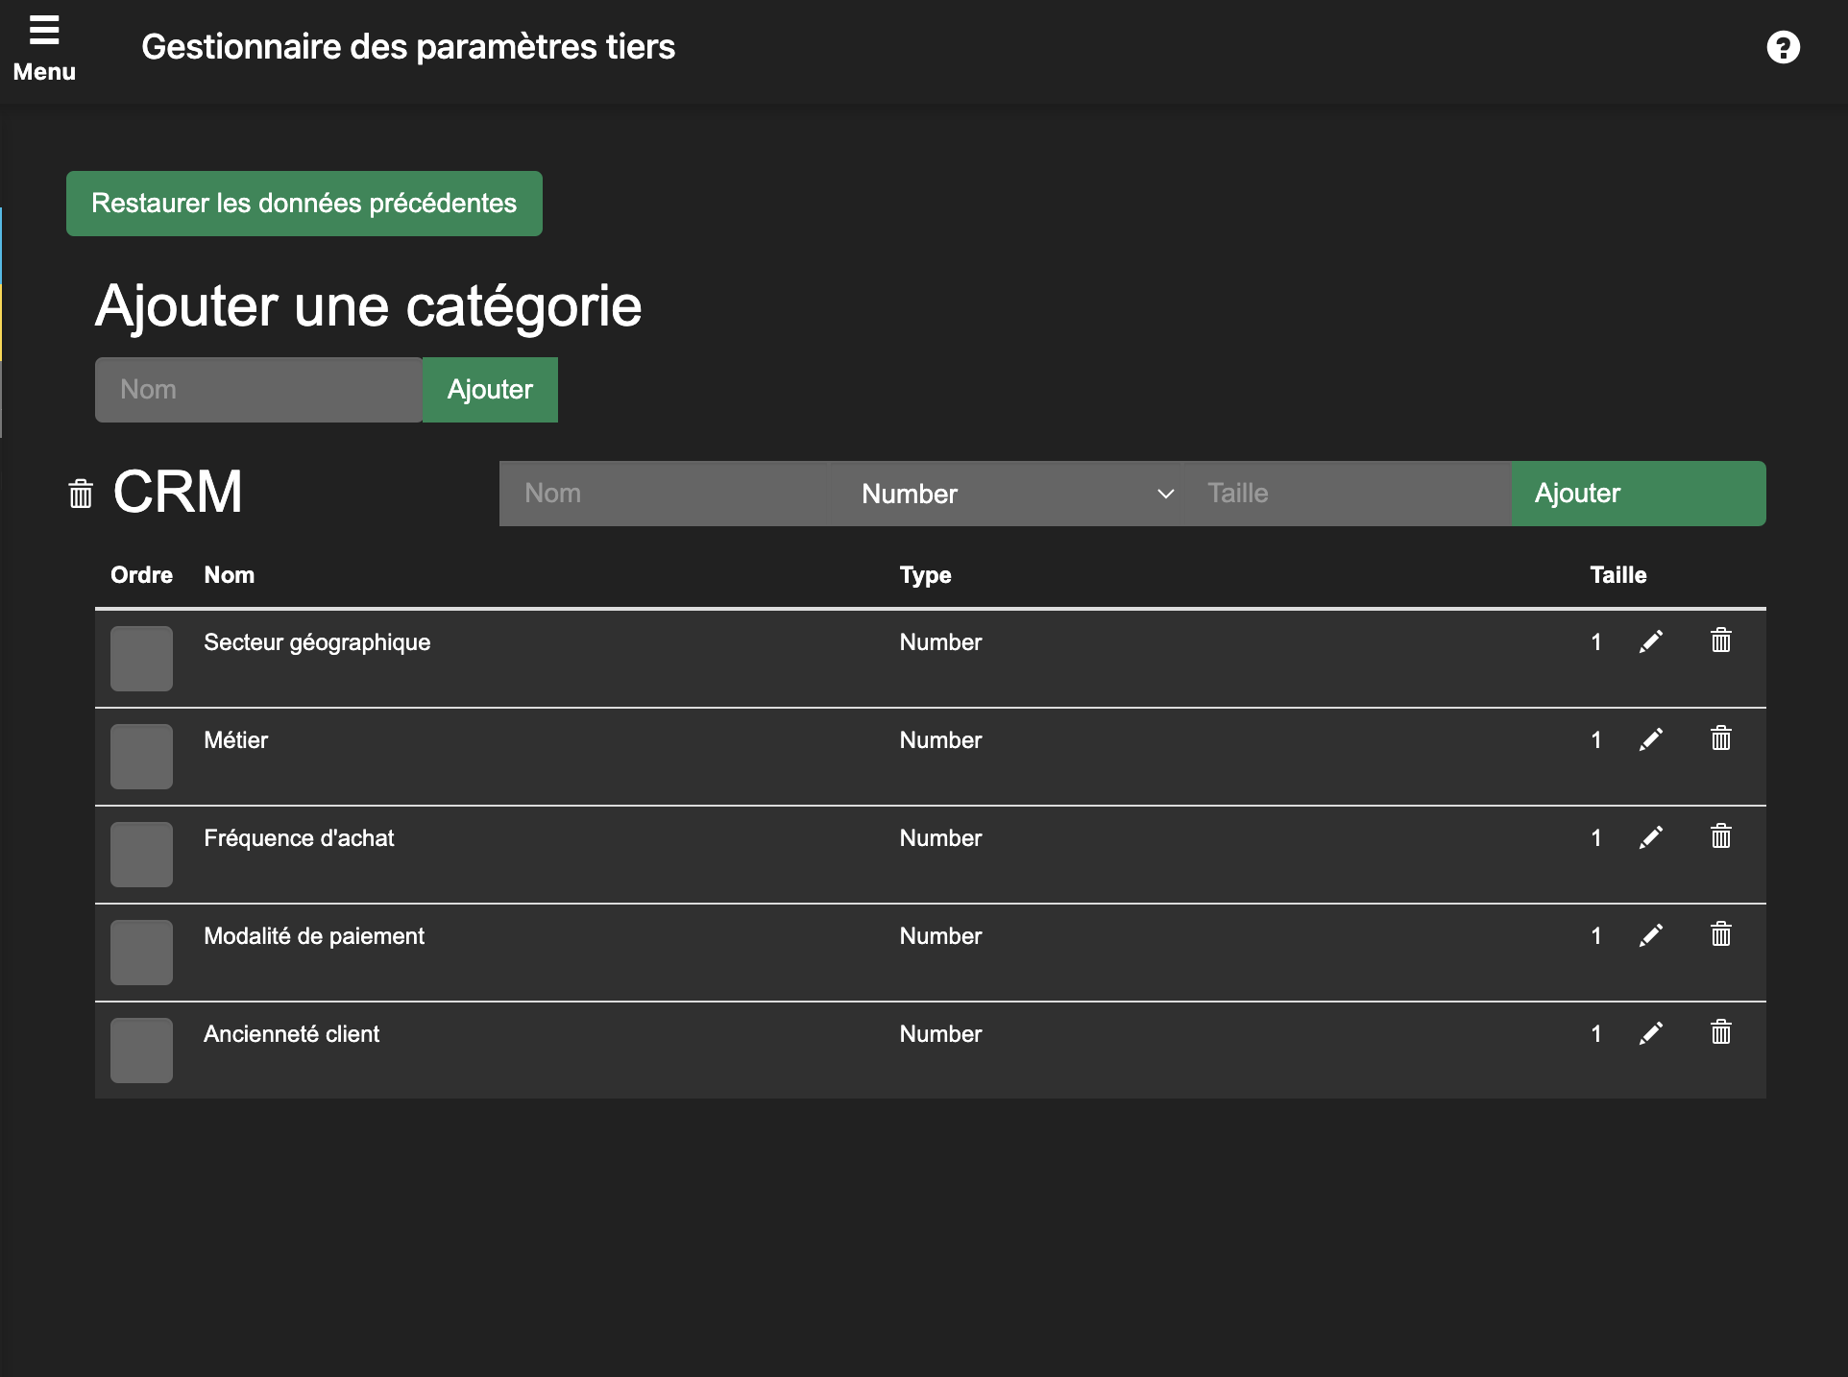The height and width of the screenshot is (1377, 1848).
Task: Open the hamburger Menu
Action: click(x=44, y=48)
